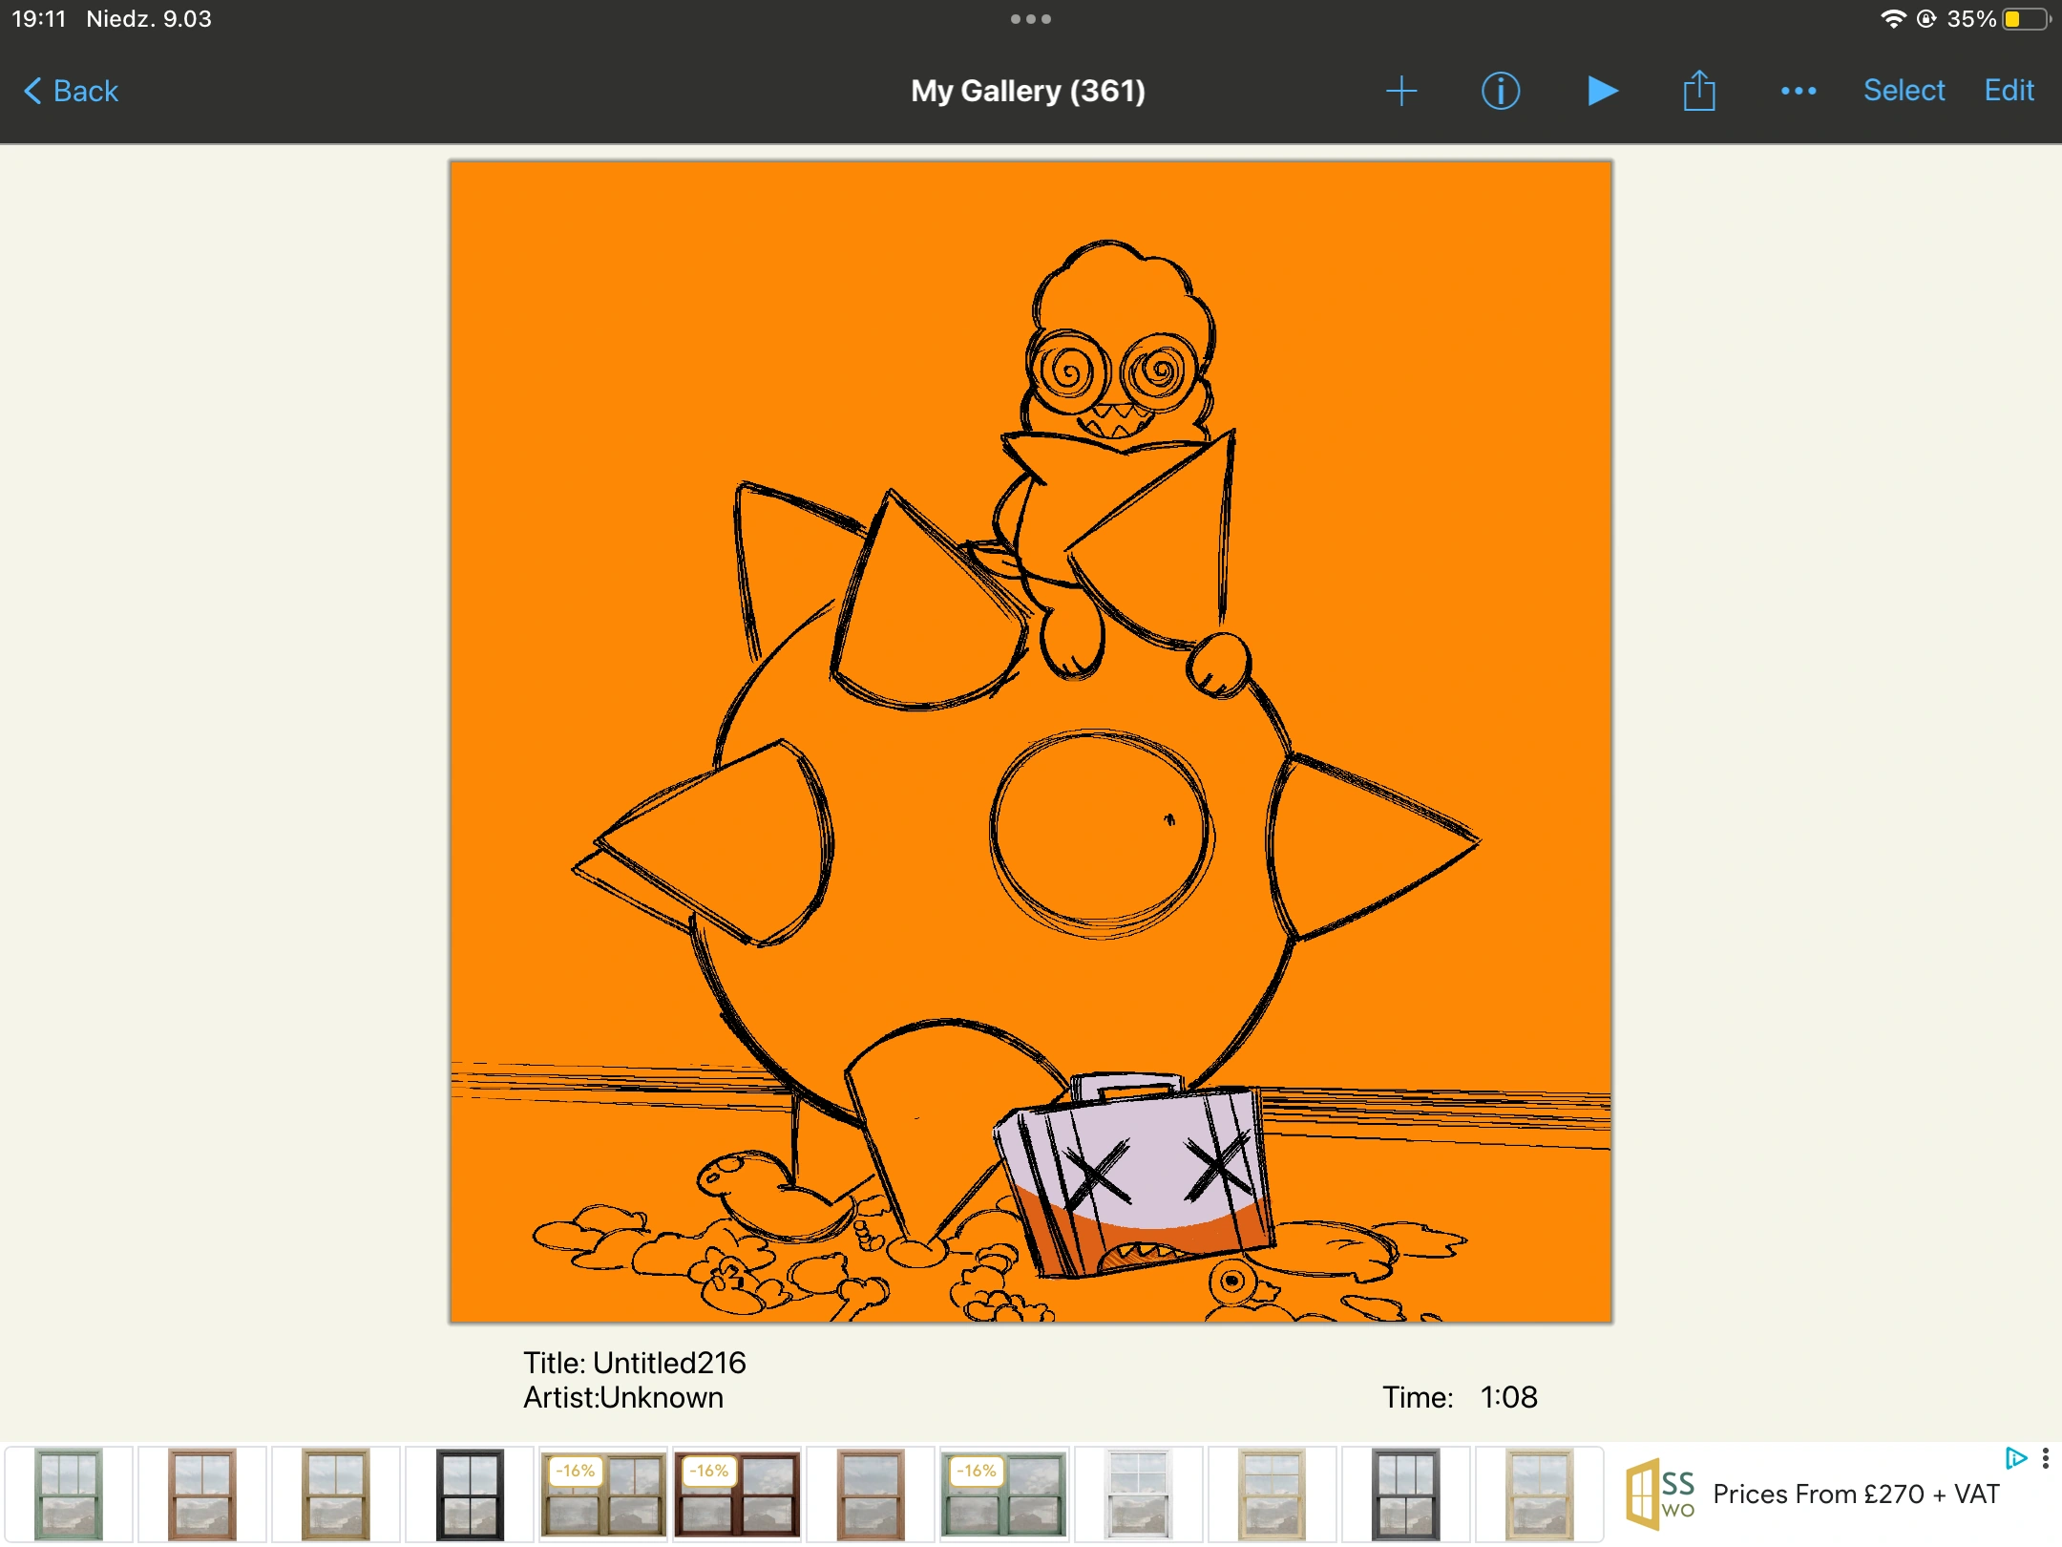Tap the first green window ad thumbnail
2062x1547 pixels.
tap(68, 1494)
